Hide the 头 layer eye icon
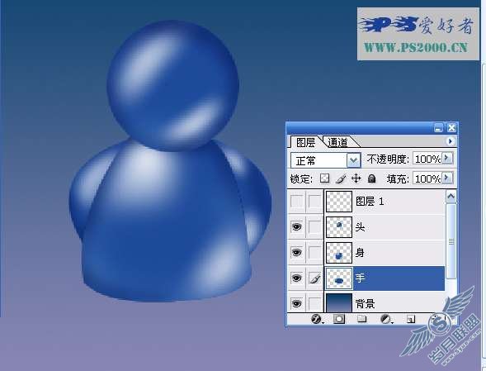 click(296, 227)
